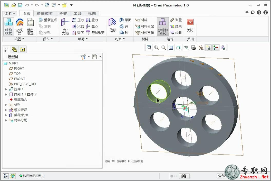
Task: Add a Temperature load (温度)
Action: [x=78, y=33]
